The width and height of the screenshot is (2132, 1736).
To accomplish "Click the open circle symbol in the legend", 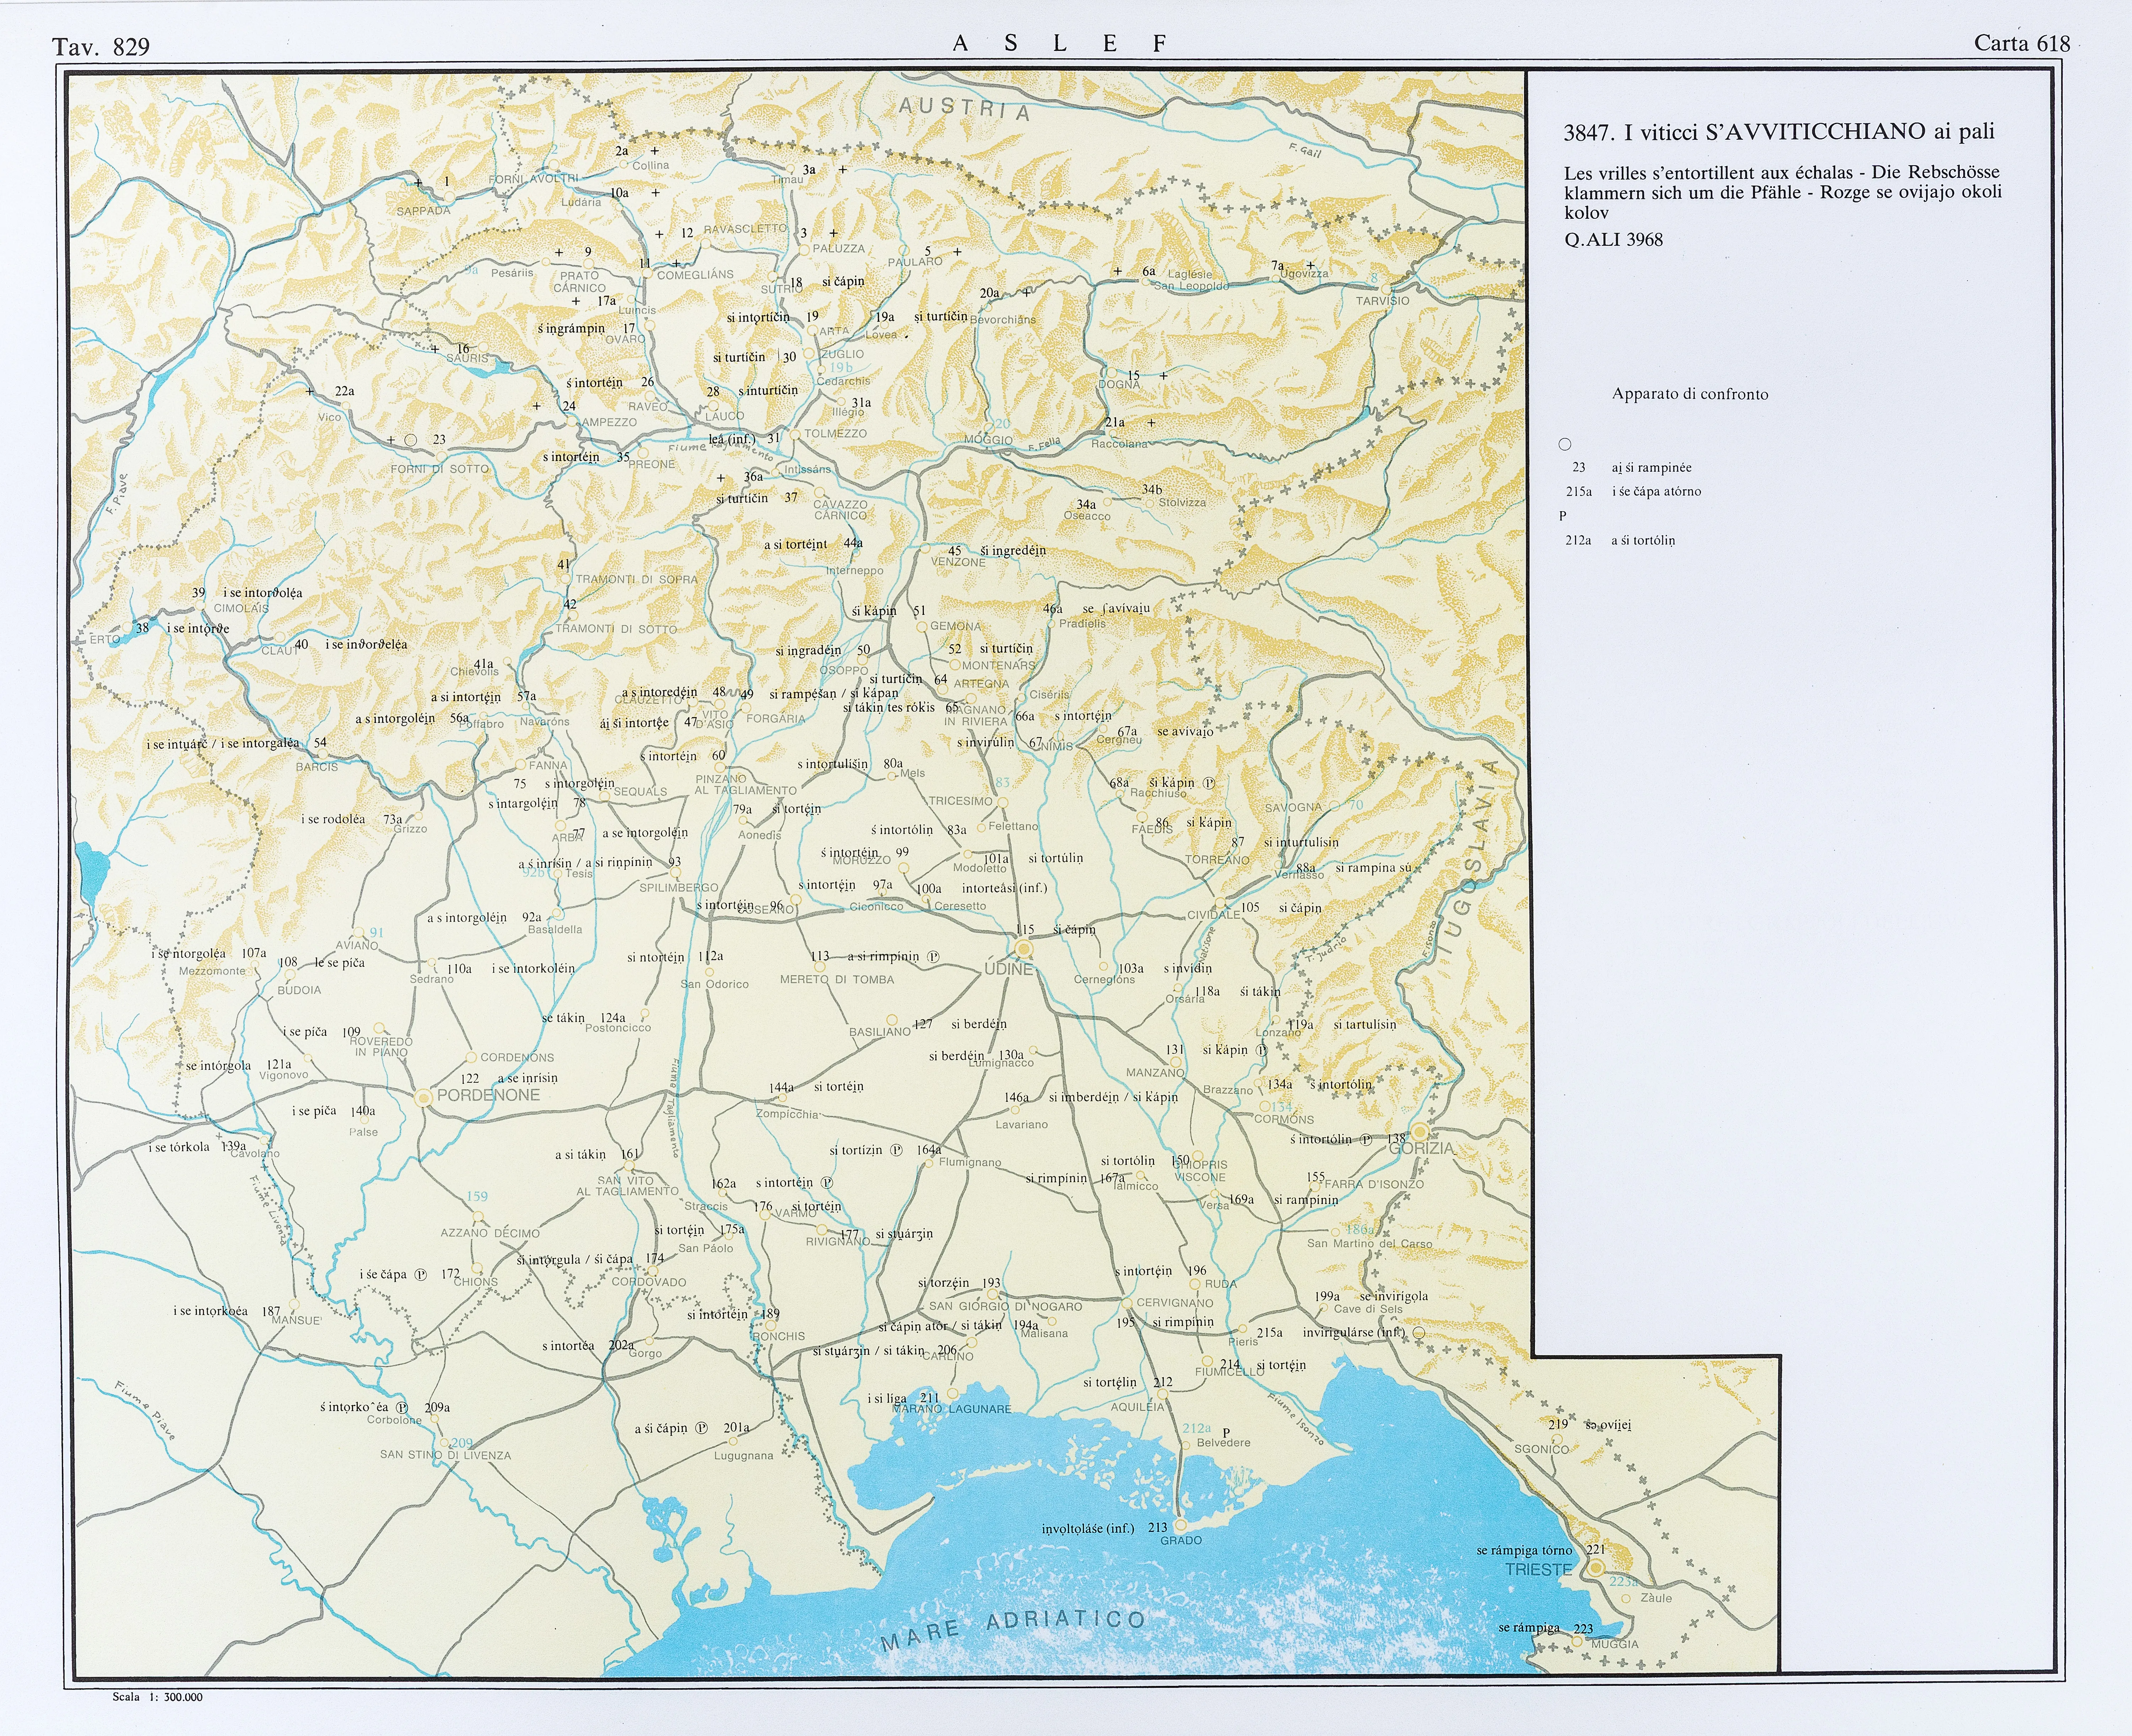I will pyautogui.click(x=1565, y=444).
